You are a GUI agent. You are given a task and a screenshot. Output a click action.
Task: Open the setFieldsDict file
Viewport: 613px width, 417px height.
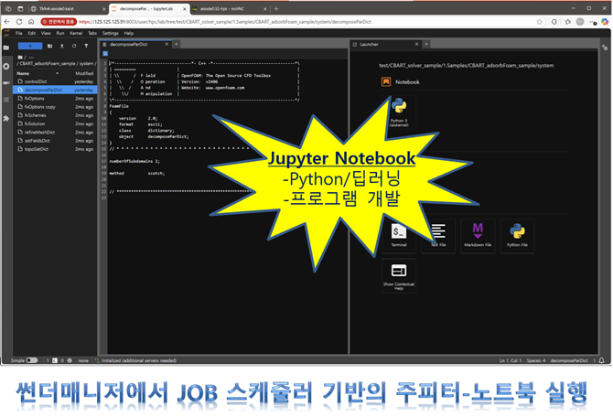click(x=55, y=141)
